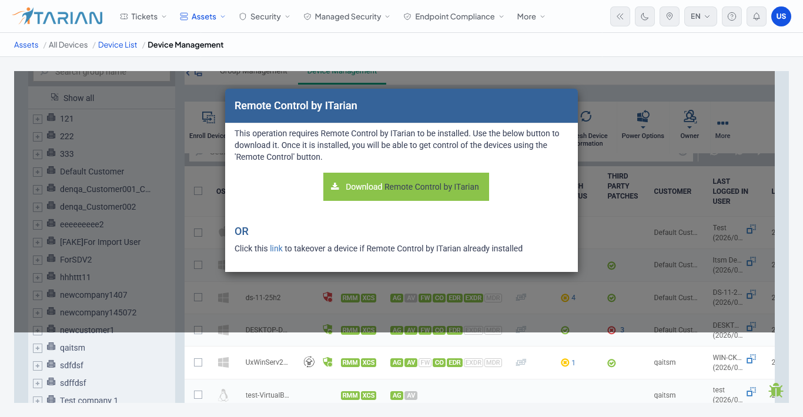Image resolution: width=803 pixels, height=417 pixels.
Task: Go to Device List breadcrumb
Action: point(118,45)
